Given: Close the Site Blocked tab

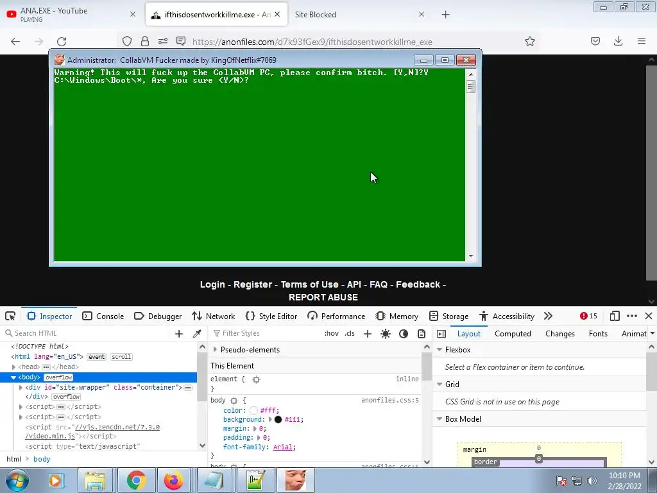Looking at the screenshot, I should point(422,14).
